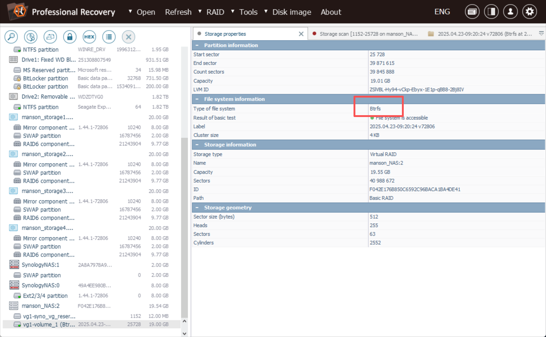Select the vg1-syno_vg_reser... volume
This screenshot has height=337, width=546.
click(91, 316)
